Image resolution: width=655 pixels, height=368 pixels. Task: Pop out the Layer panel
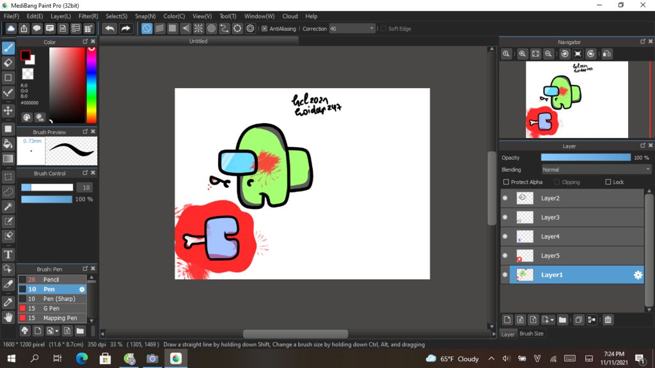tap(642, 145)
